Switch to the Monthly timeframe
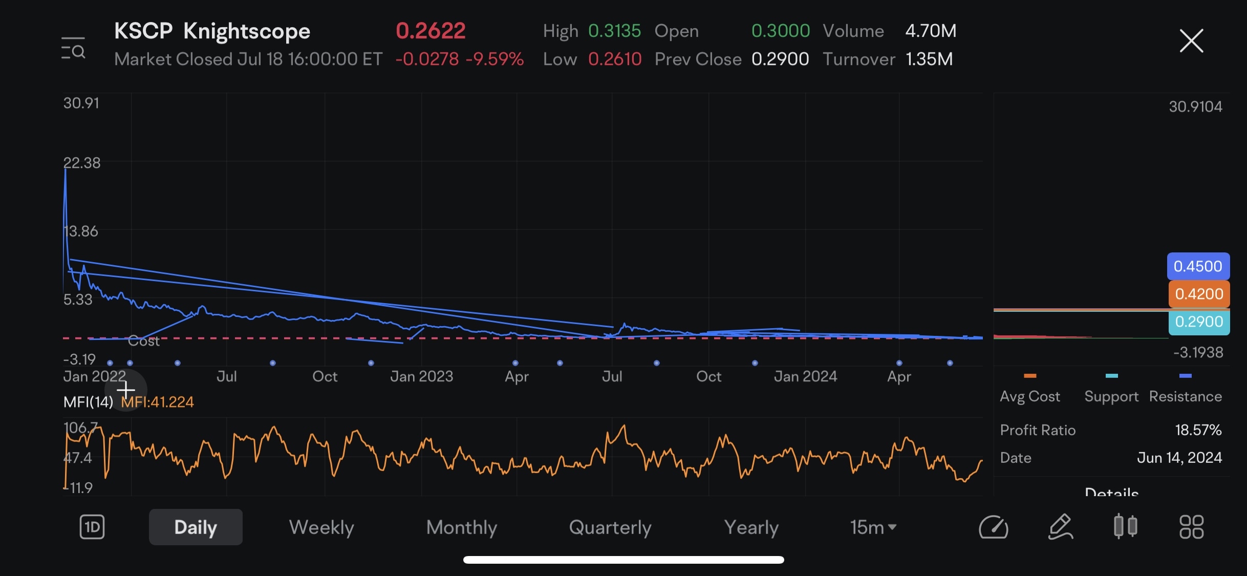 pos(462,527)
